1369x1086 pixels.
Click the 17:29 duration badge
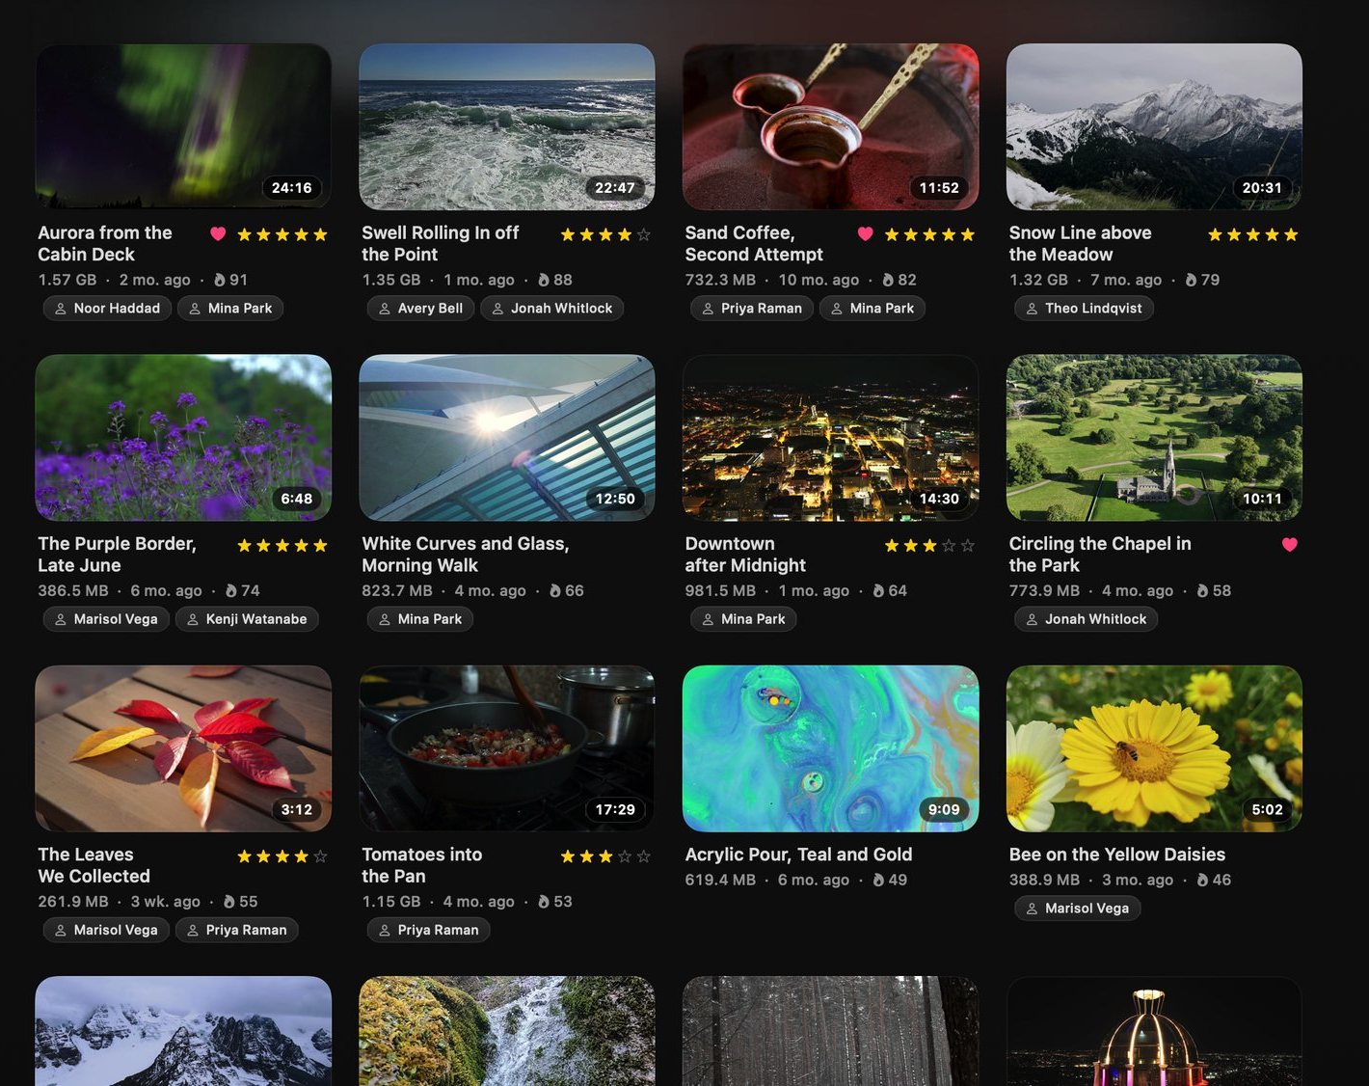point(615,809)
